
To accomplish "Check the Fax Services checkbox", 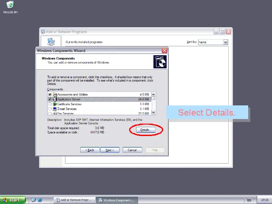I will (50, 113).
